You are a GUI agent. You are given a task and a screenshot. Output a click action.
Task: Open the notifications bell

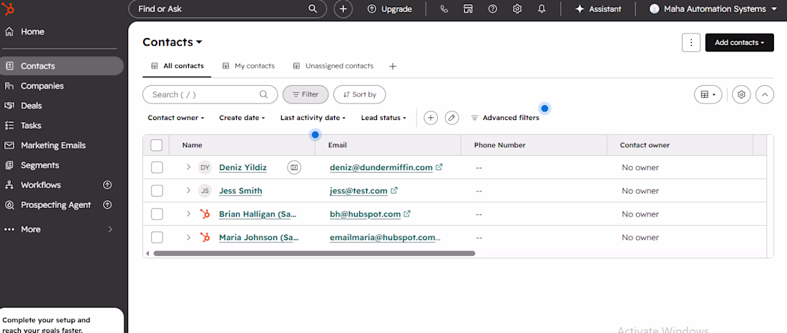(x=542, y=9)
